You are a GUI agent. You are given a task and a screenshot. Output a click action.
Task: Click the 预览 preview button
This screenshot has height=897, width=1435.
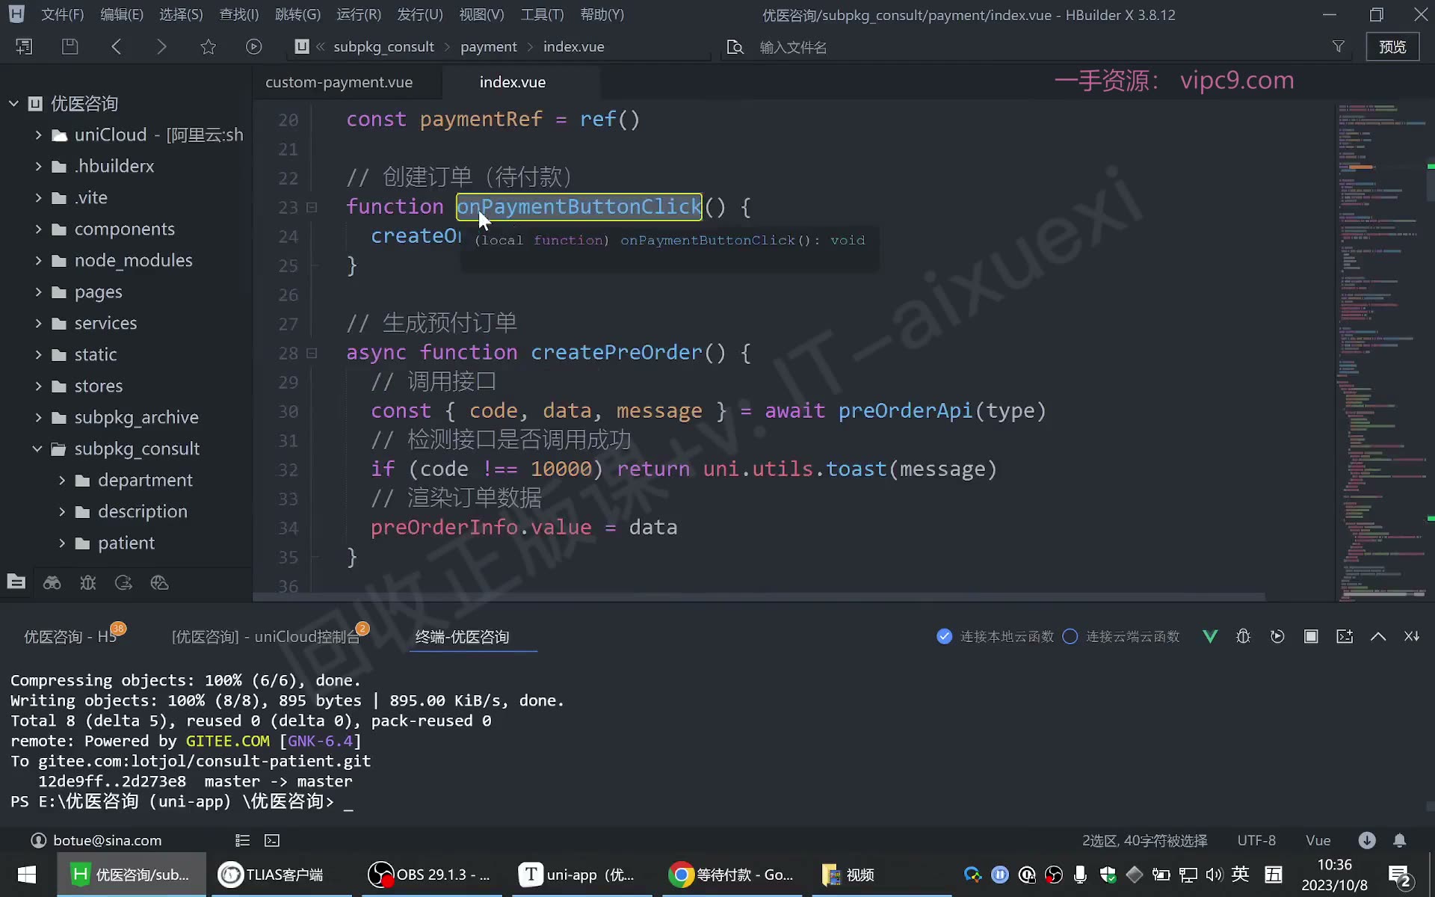tap(1392, 46)
